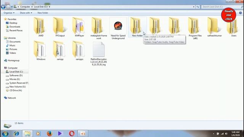Select Computer in the navigation pane
This screenshot has height=137, width=244.
click(x=13, y=68)
